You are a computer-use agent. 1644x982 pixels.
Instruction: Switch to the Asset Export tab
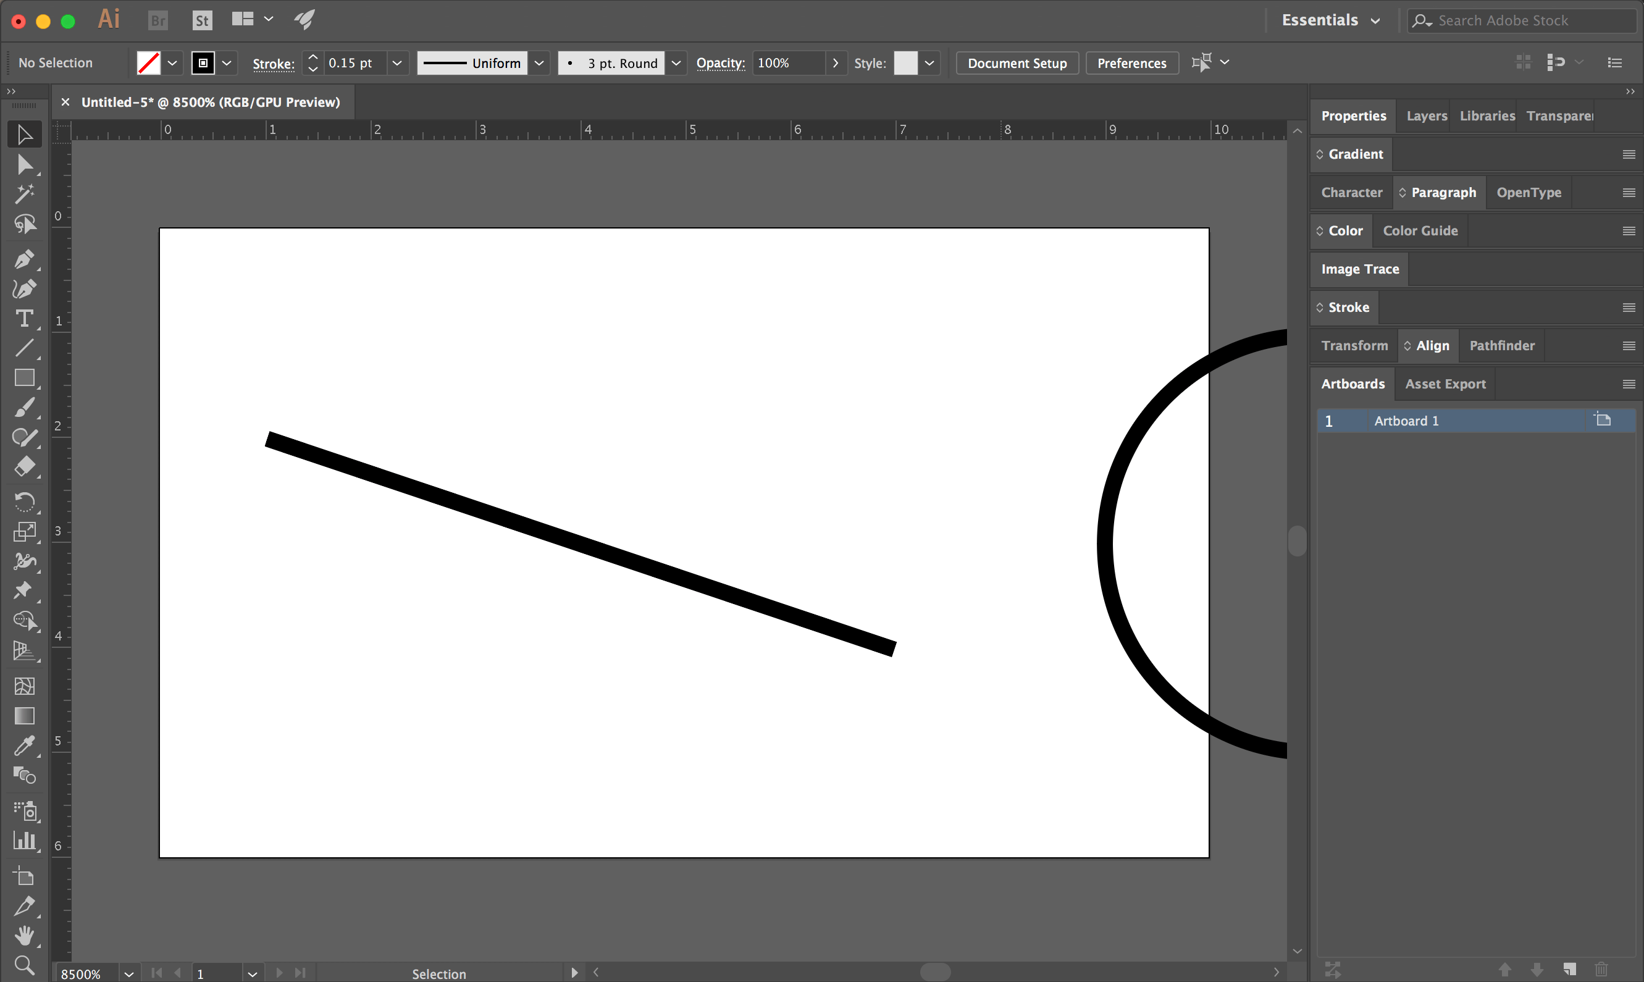point(1445,384)
